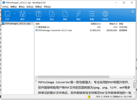Minimize the Bandizip window
Image resolution: width=137 pixels, height=100 pixels.
pos(116,3)
